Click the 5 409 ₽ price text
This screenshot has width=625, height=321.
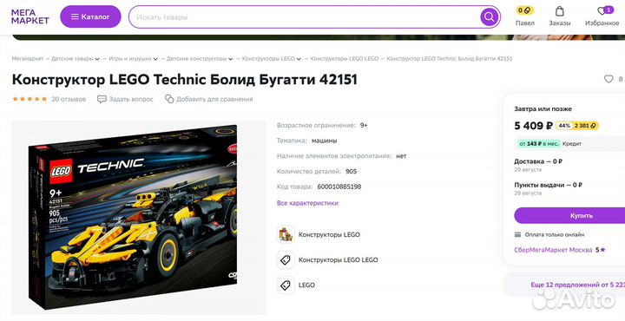point(533,126)
